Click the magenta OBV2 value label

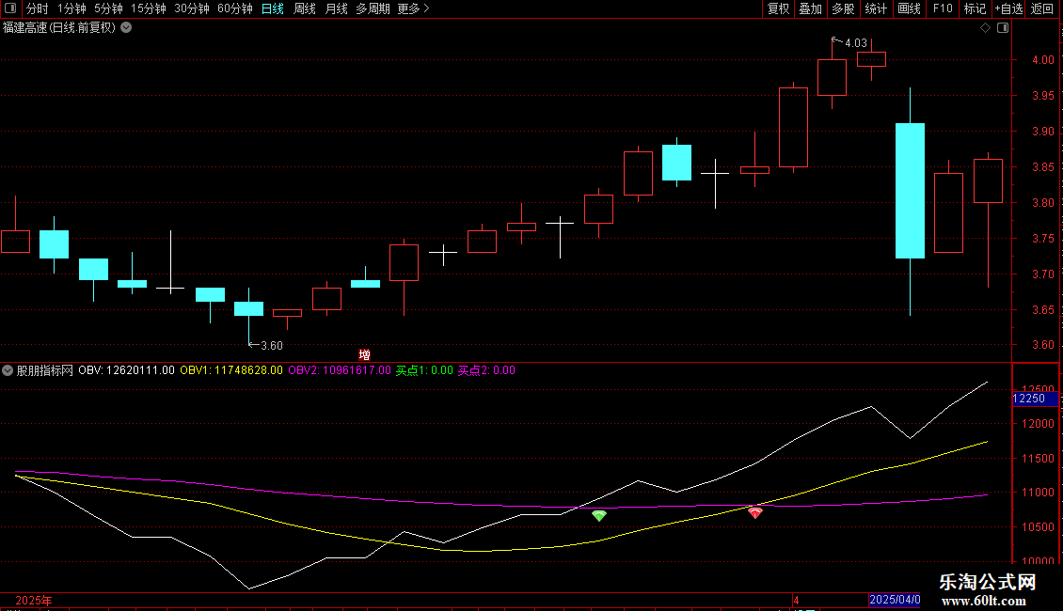click(339, 370)
